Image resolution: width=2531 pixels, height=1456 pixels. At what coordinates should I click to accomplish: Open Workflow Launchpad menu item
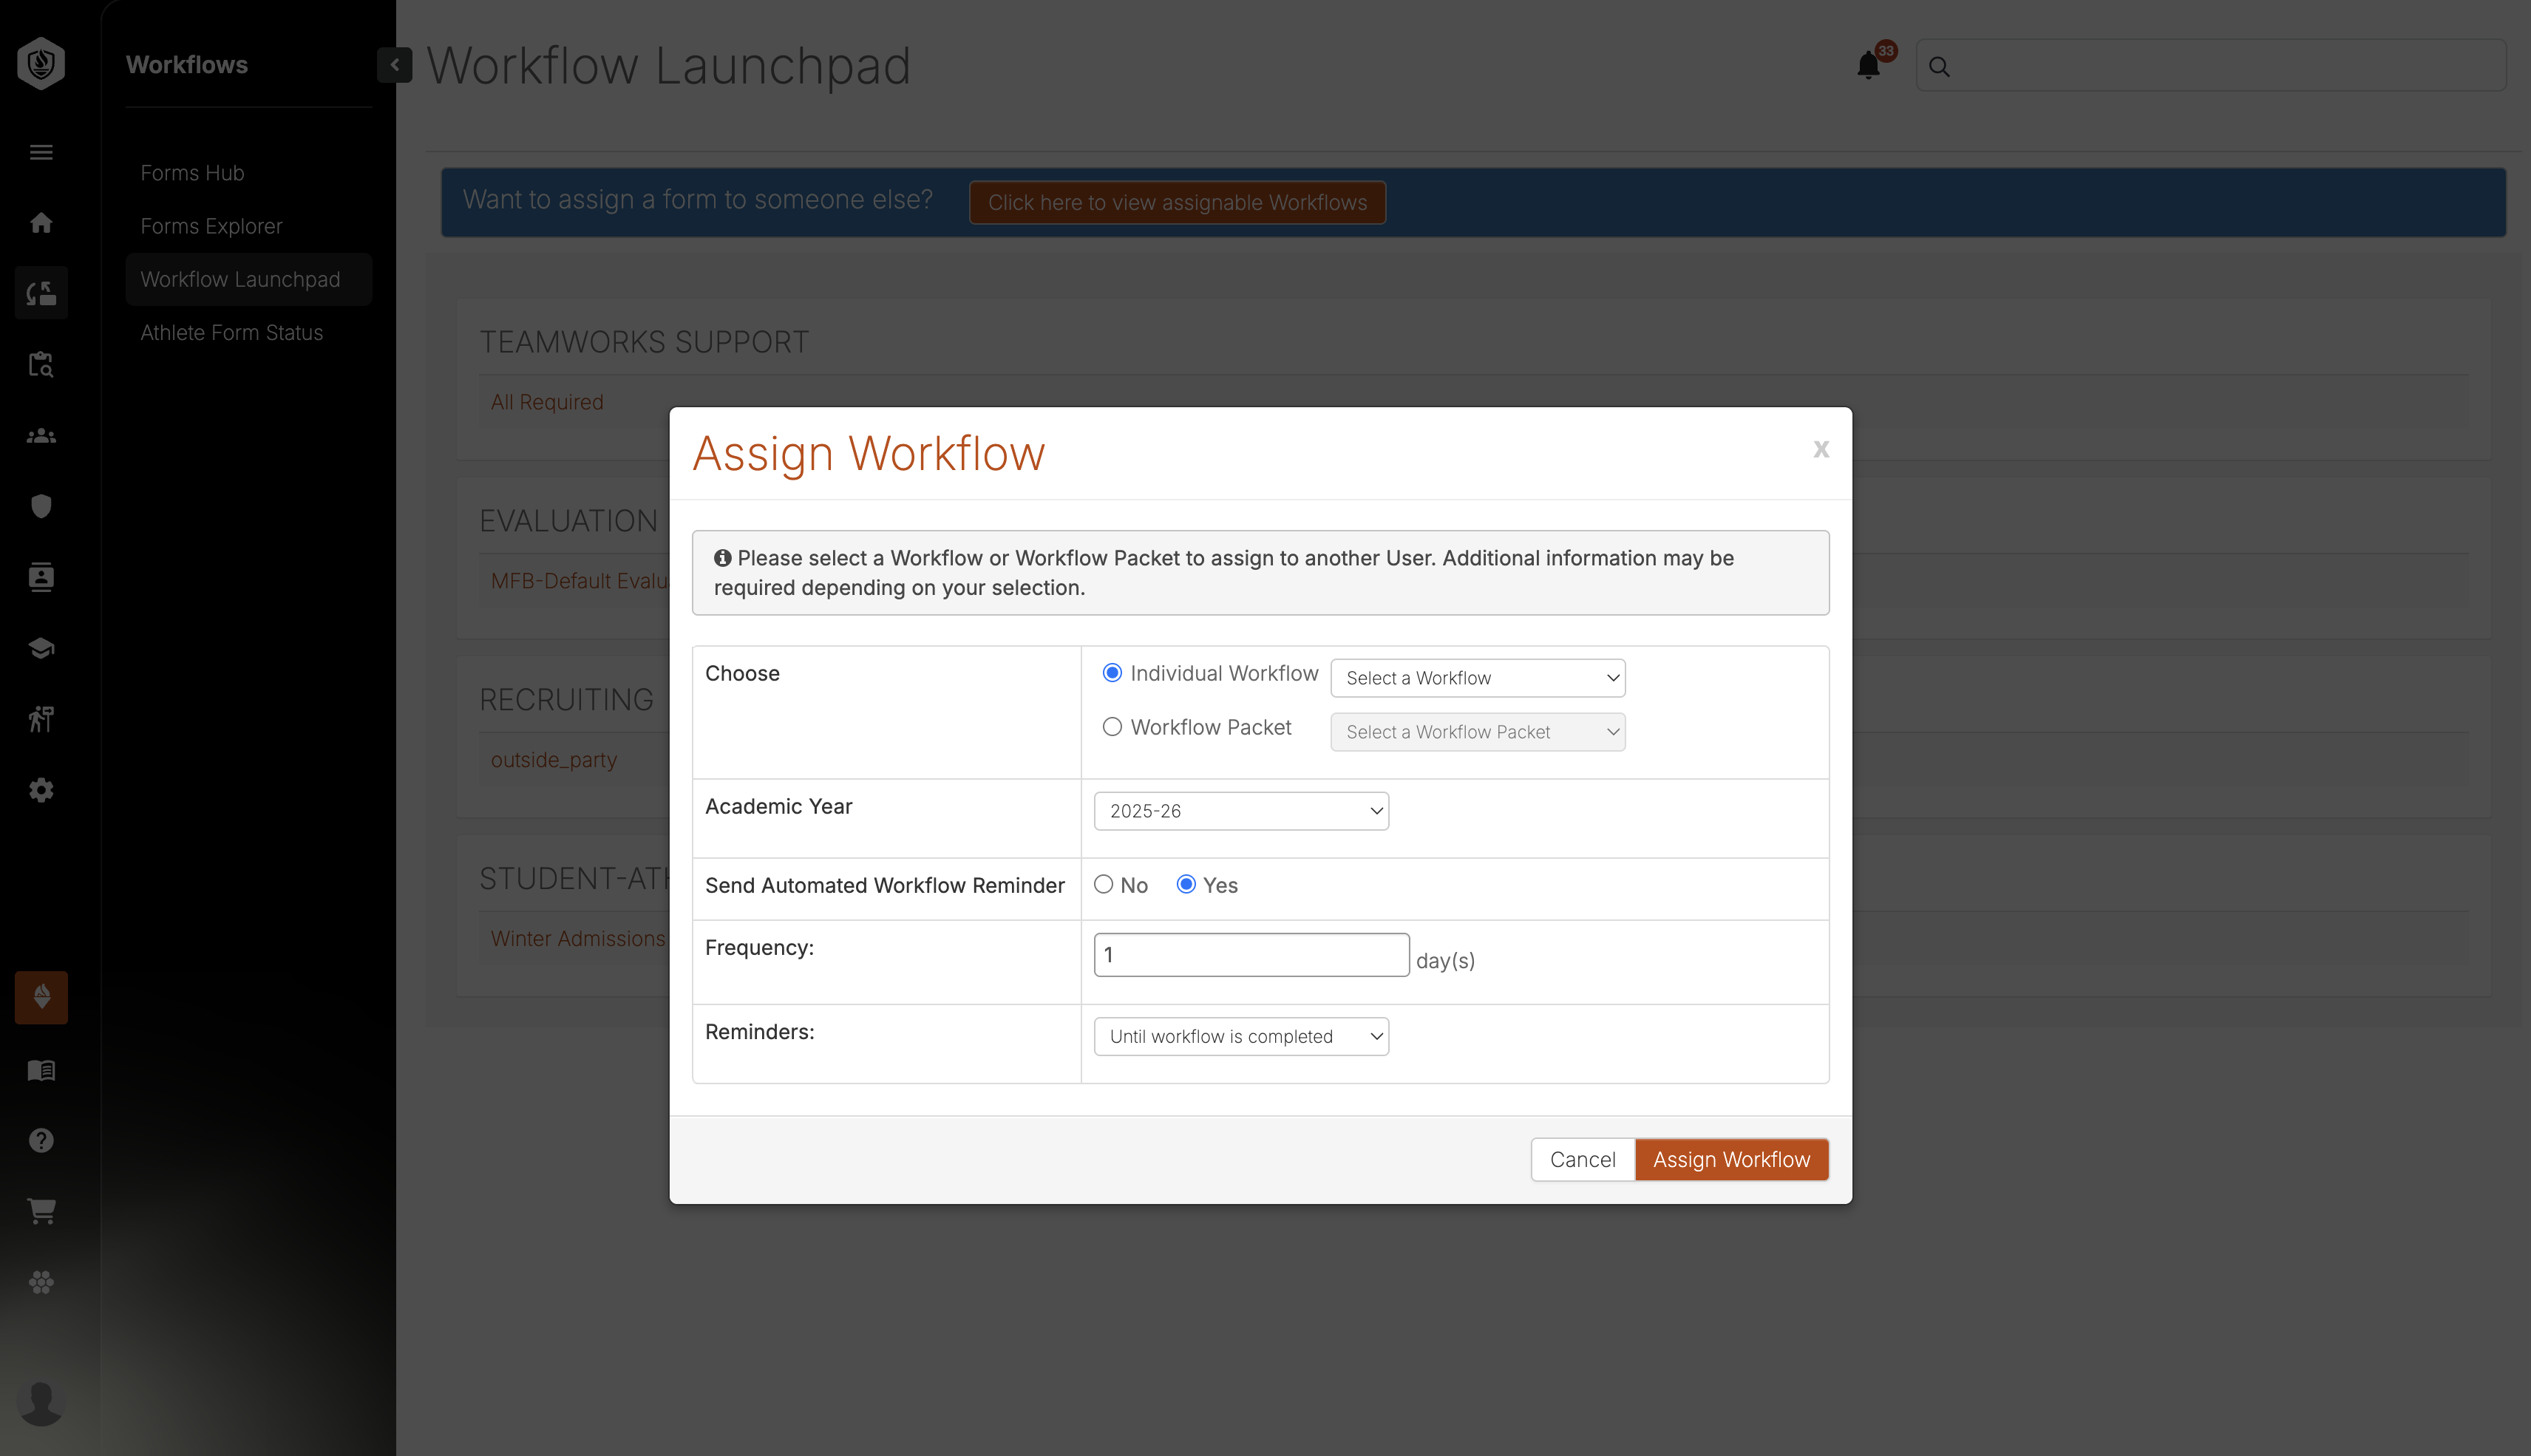point(249,279)
